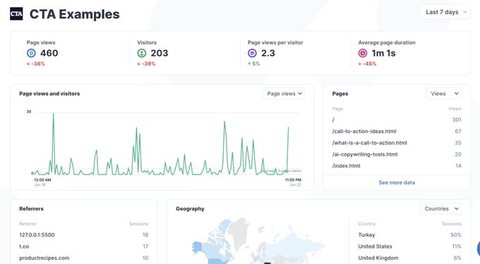Open the Page views chart metric dropdown
480x264 pixels.
click(284, 94)
